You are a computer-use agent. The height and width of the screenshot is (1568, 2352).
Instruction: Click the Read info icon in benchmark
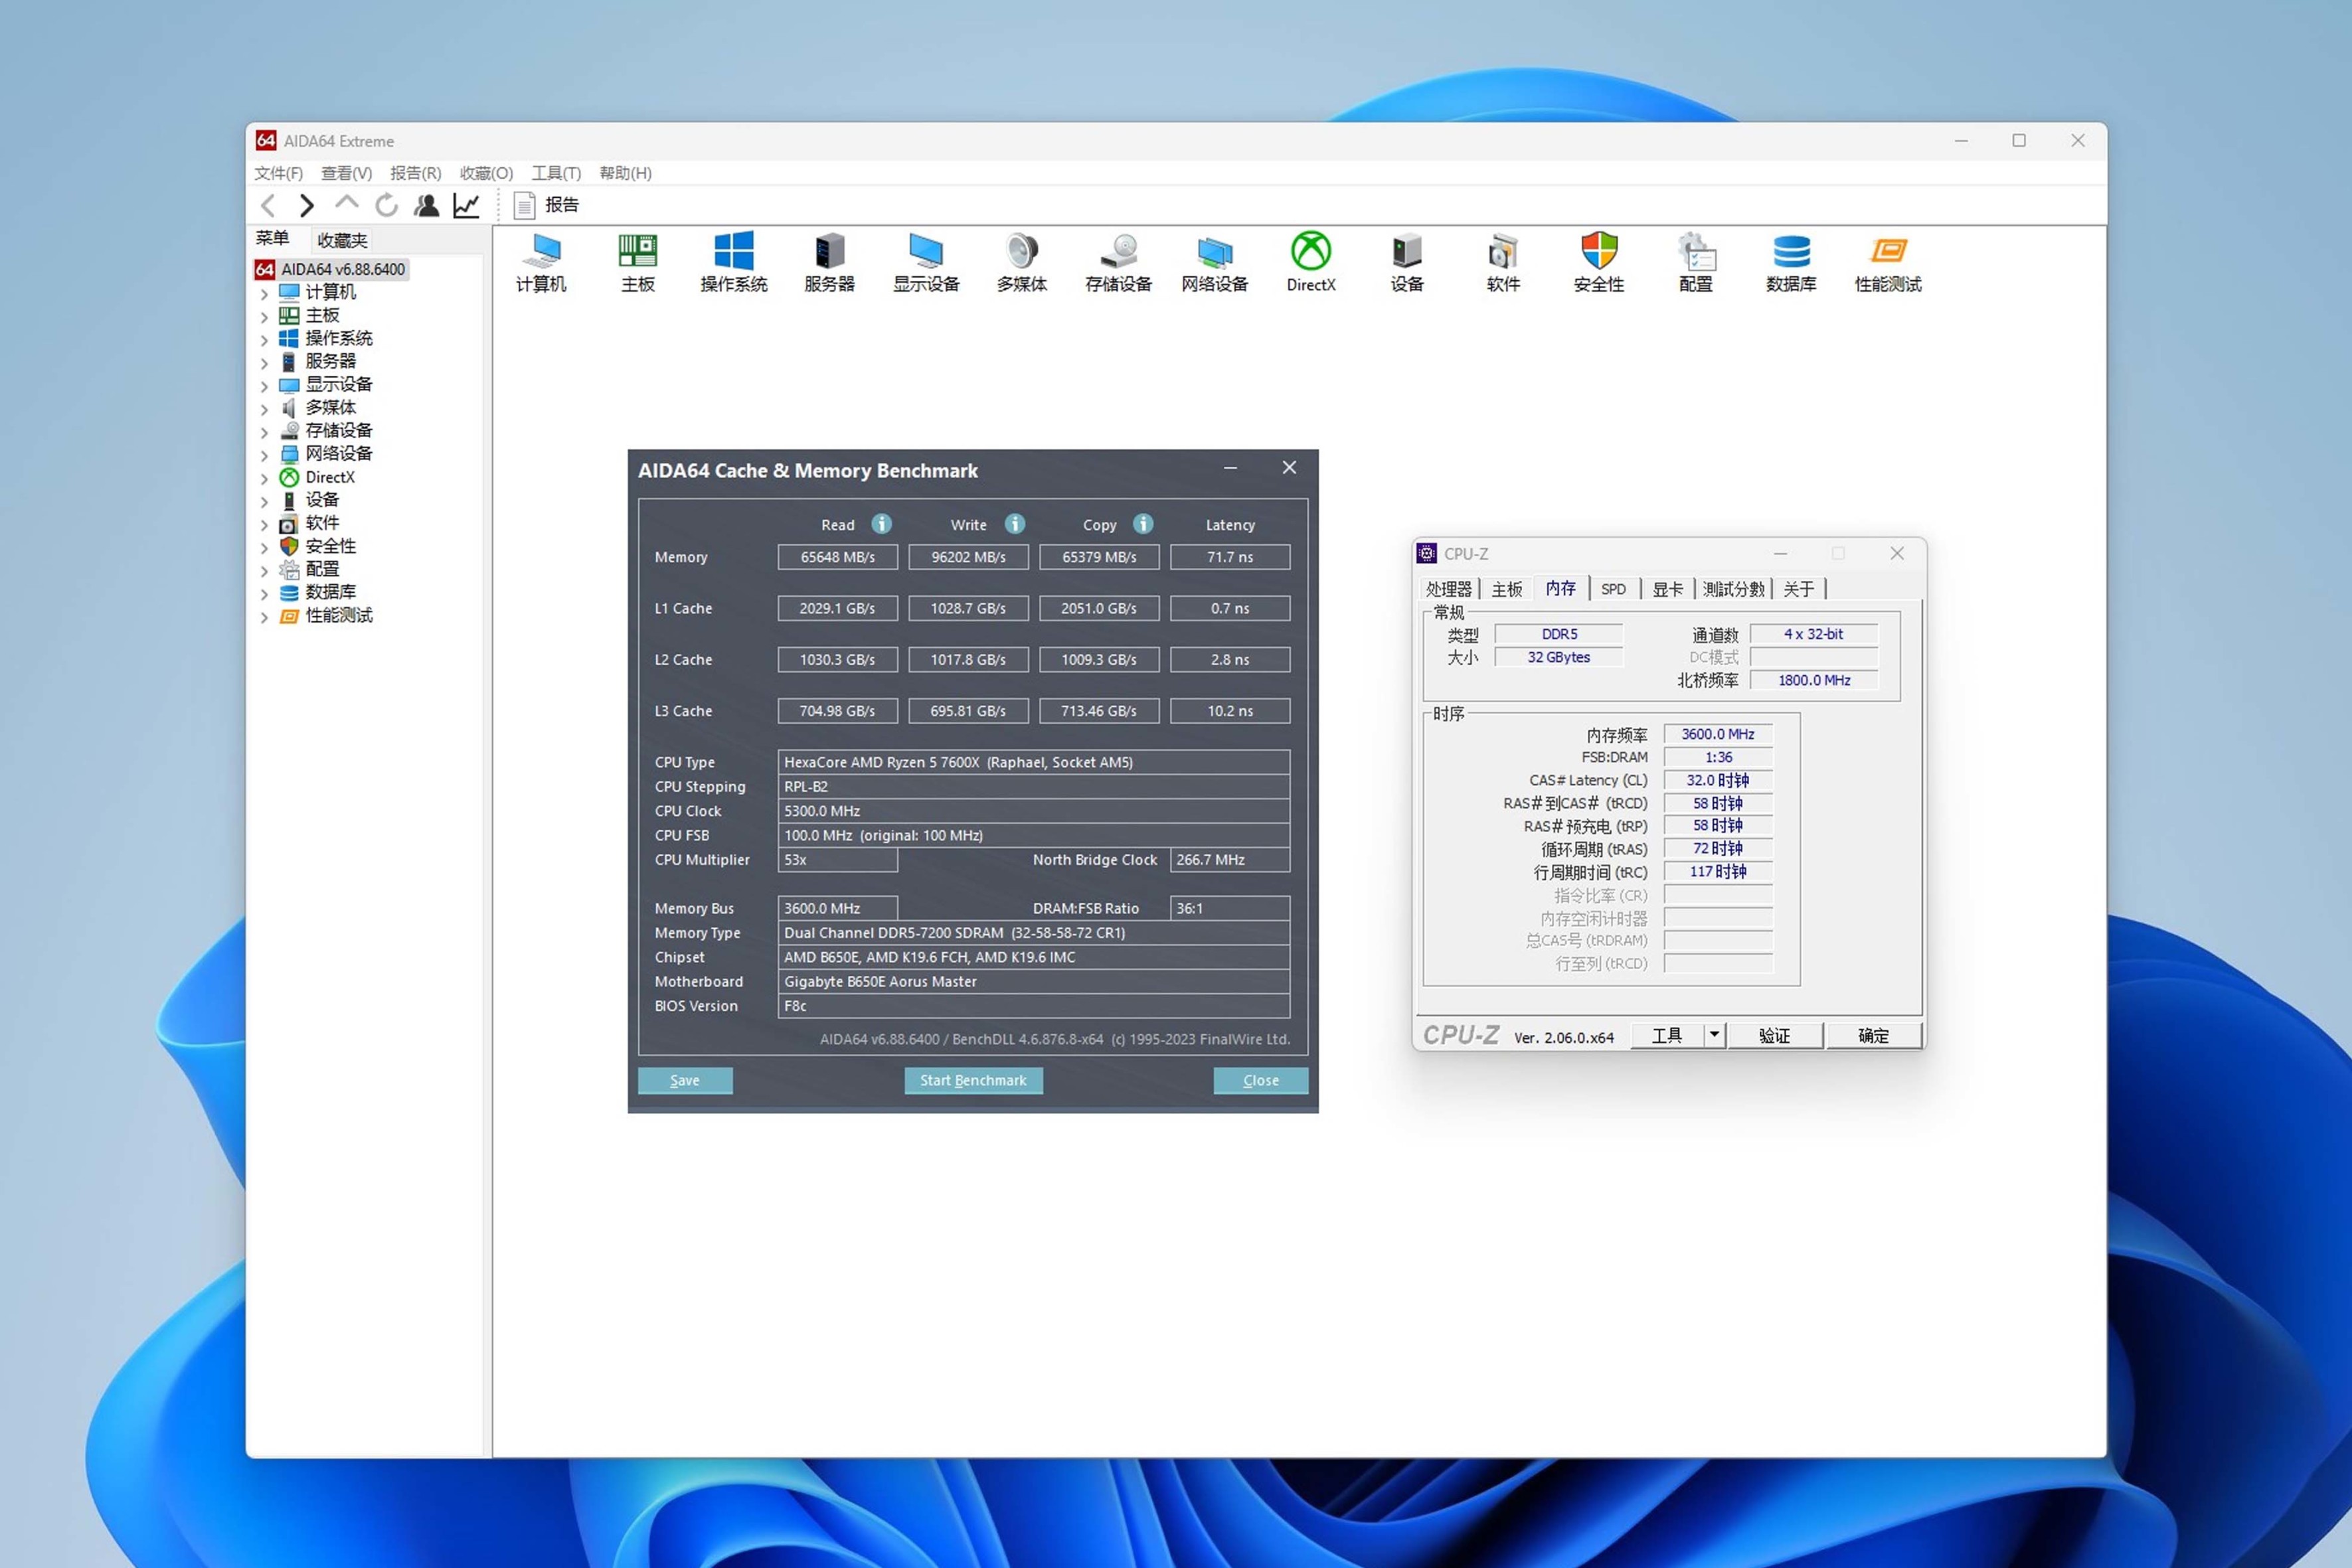pyautogui.click(x=881, y=524)
